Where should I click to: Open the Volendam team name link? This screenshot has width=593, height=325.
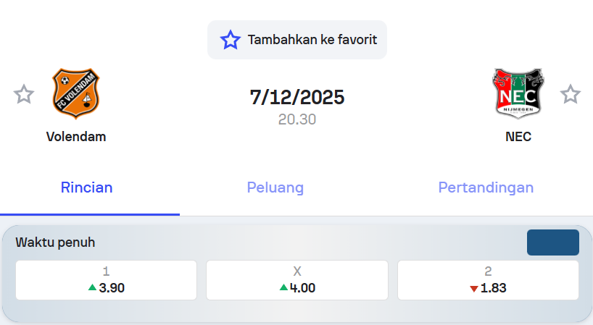76,136
